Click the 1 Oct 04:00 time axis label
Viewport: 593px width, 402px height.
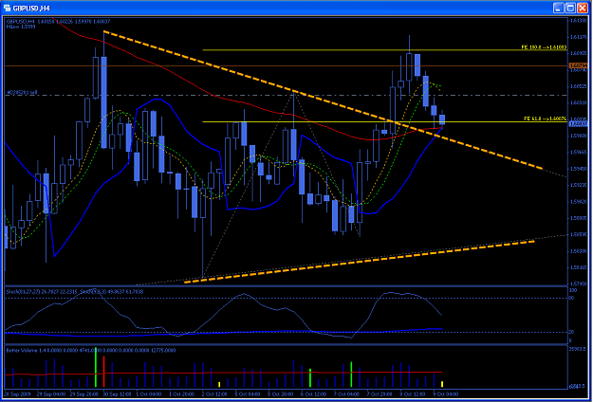[148, 393]
